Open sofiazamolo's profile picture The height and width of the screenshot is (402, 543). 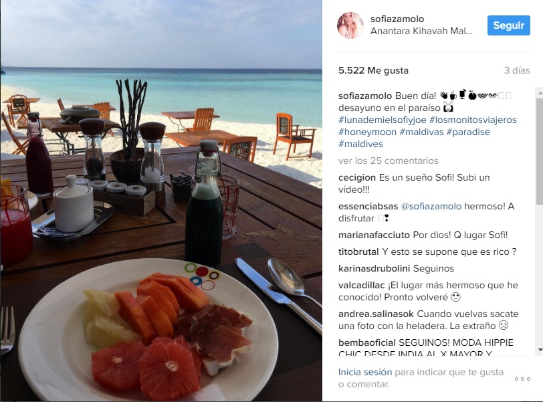click(350, 25)
